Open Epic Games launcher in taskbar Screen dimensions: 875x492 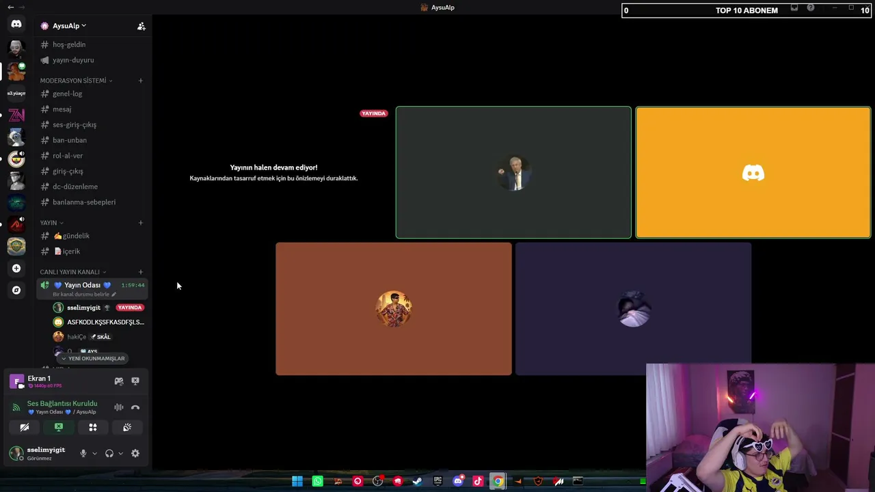coord(437,481)
